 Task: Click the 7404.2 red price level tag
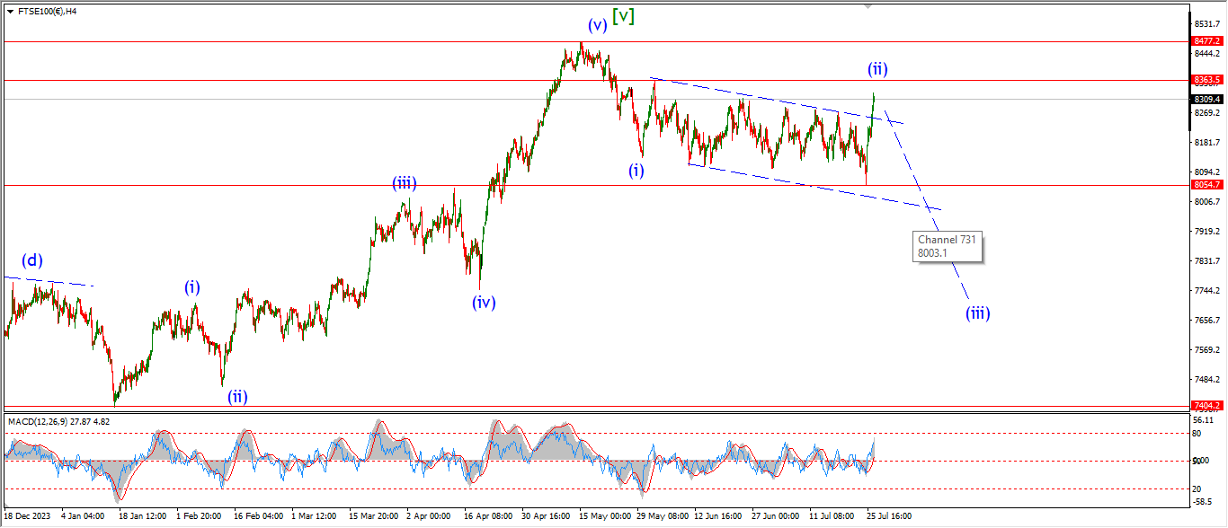click(1207, 406)
